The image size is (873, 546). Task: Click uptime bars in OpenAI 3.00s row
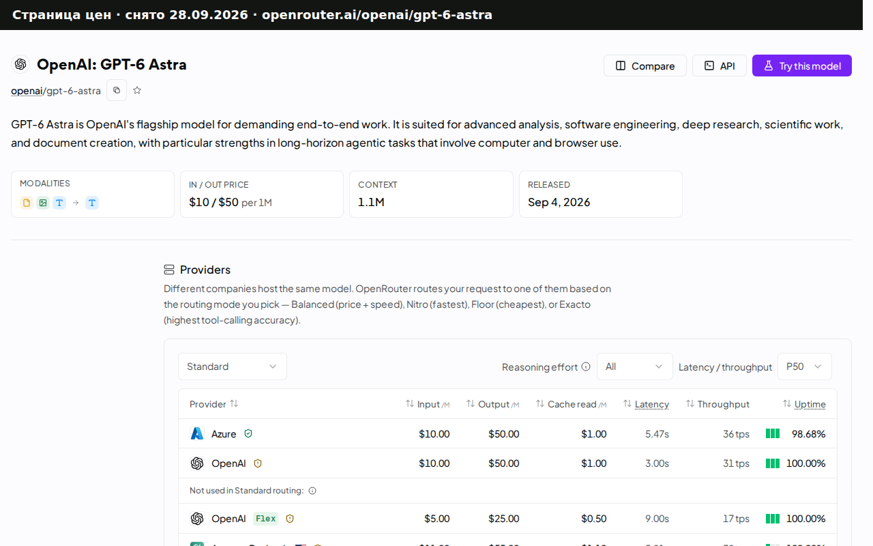click(x=773, y=463)
